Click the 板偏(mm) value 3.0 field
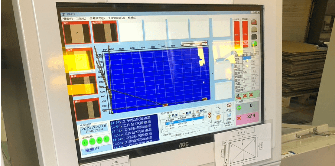The image size is (335, 166). click(216, 128)
